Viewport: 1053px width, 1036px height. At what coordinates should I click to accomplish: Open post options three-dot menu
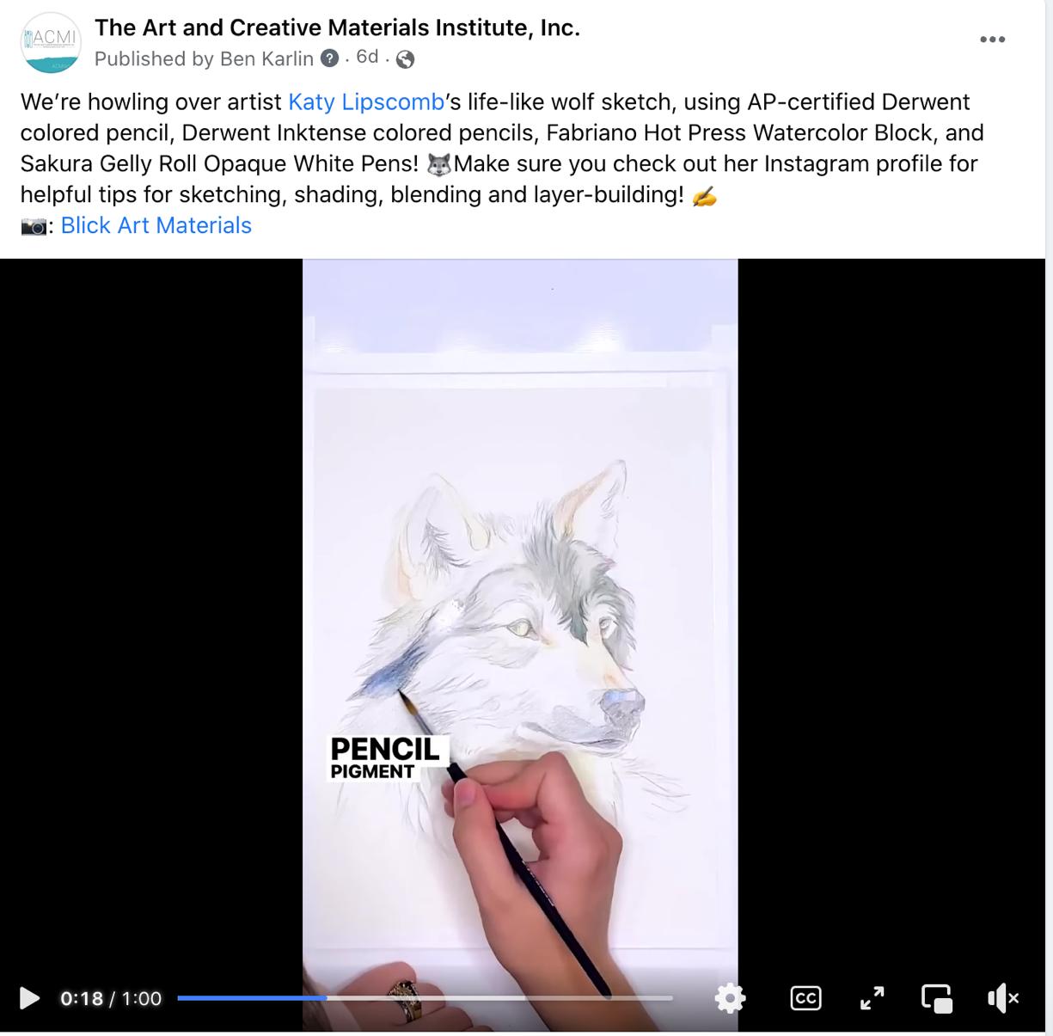pos(992,40)
